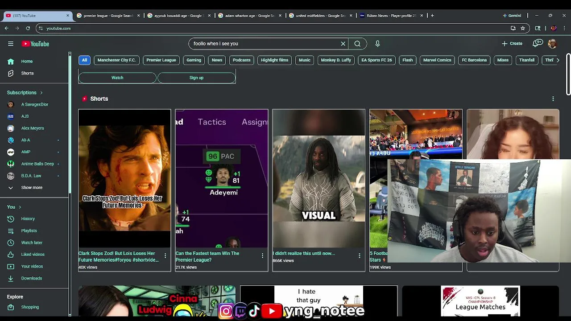The width and height of the screenshot is (571, 321).
Task: Close the YouTube browser tab
Action: pyautogui.click(x=68, y=16)
